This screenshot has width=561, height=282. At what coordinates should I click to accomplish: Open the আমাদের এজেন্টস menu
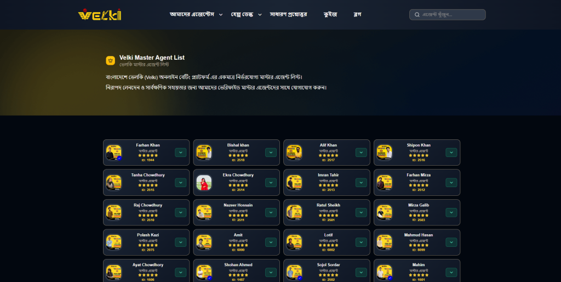point(196,14)
